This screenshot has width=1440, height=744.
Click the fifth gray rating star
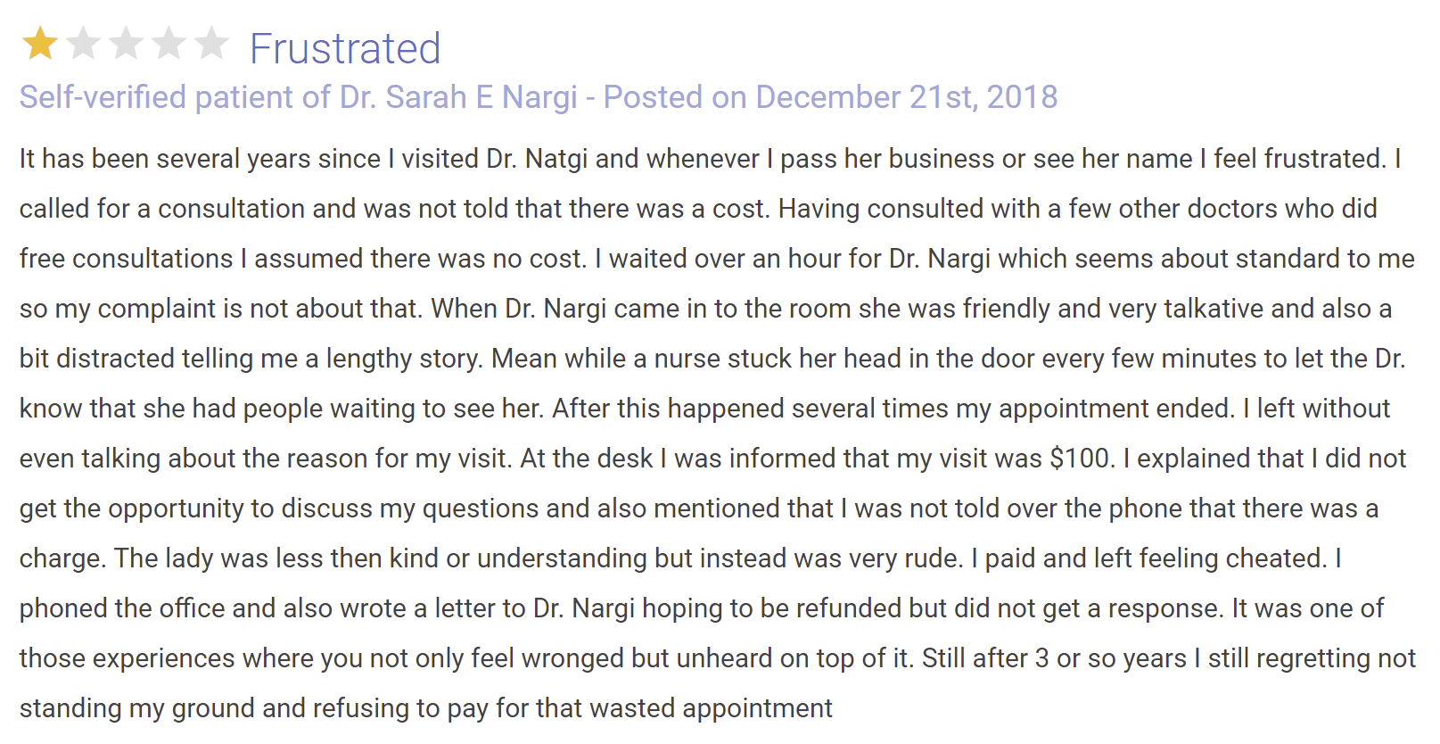211,43
